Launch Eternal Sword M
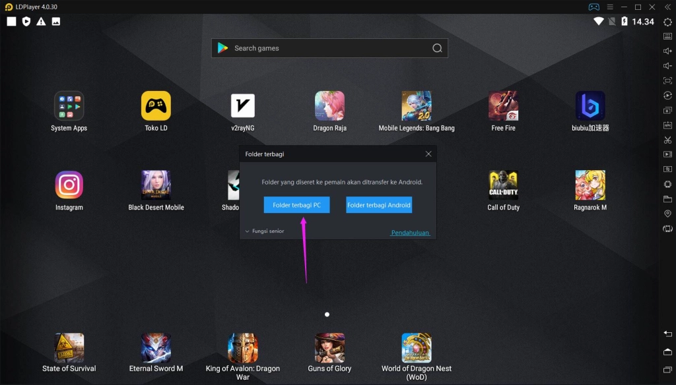Screen dimensions: 676x385 [156, 352]
